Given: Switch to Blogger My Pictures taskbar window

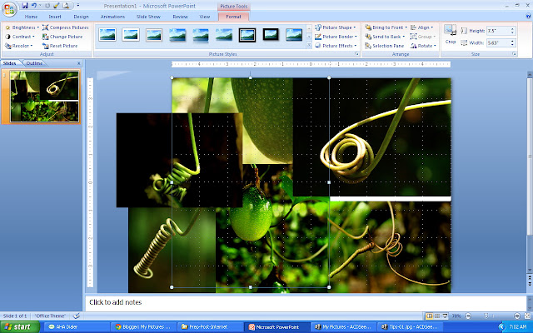Looking at the screenshot, I should pyautogui.click(x=144, y=327).
